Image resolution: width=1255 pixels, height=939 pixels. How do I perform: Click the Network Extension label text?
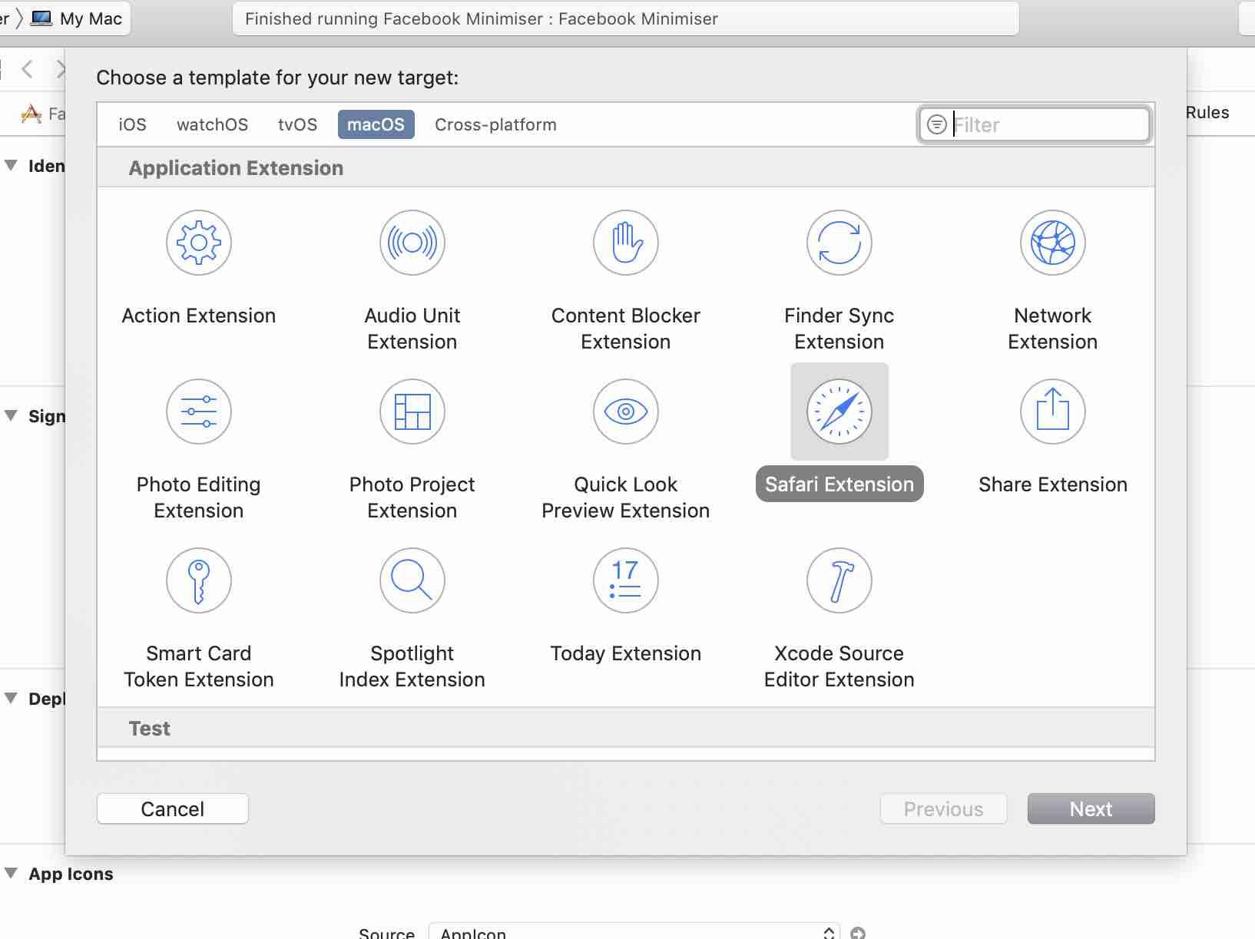pyautogui.click(x=1053, y=329)
